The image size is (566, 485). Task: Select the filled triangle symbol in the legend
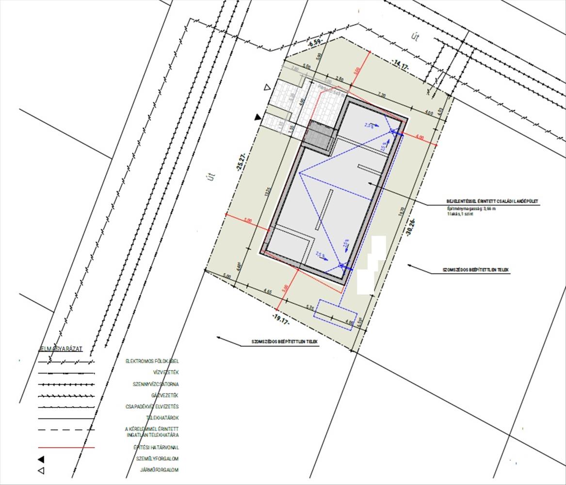(x=41, y=459)
